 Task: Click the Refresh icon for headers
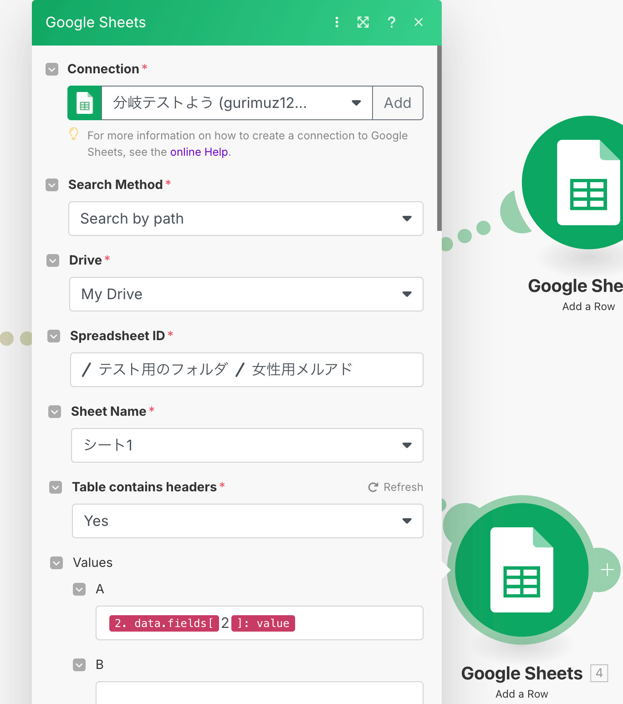point(373,487)
